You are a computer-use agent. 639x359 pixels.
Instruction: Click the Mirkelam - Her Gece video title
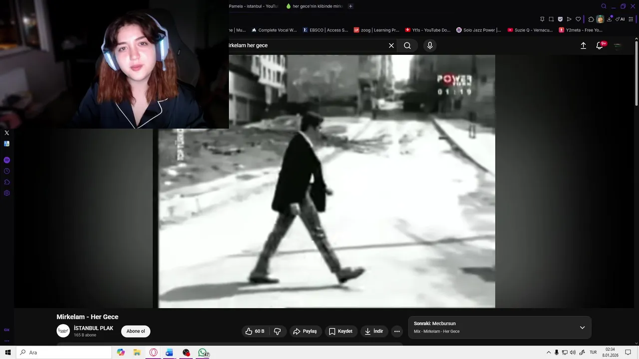tap(87, 317)
